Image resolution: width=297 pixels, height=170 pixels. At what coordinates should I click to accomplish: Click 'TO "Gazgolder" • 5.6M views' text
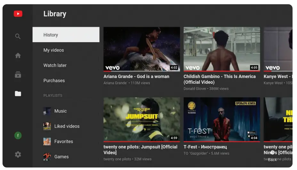pyautogui.click(x=206, y=153)
